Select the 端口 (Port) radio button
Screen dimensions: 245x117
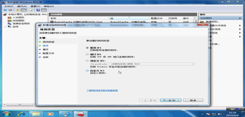pos(87,54)
